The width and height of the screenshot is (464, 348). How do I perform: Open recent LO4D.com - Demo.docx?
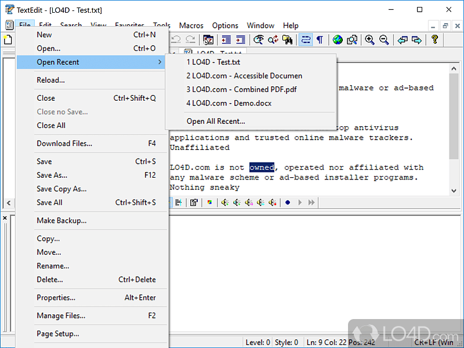click(251, 103)
